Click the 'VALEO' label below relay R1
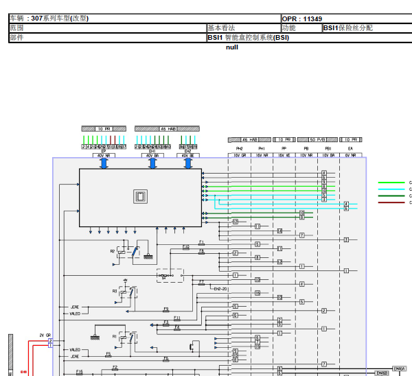412x376 pixels. (x=75, y=350)
